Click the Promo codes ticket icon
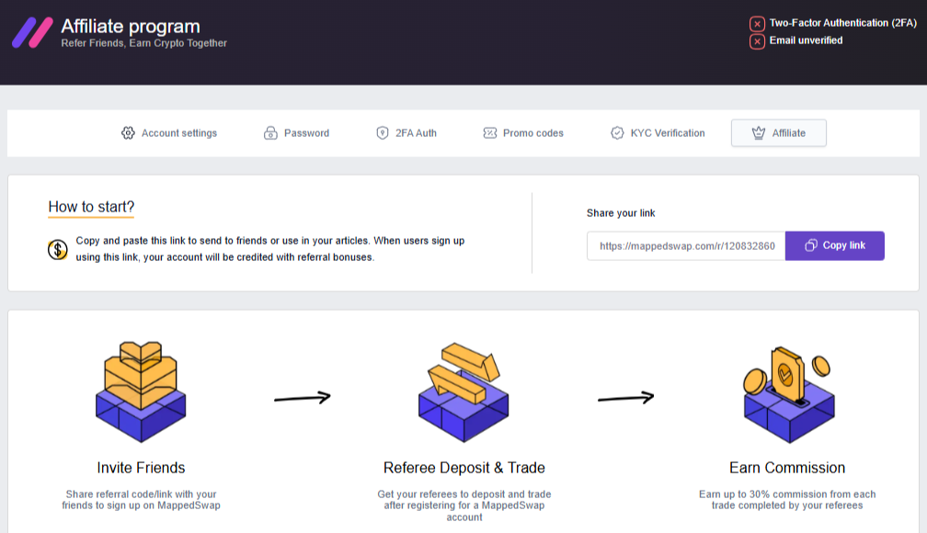Viewport: 927px width, 533px height. pos(489,133)
